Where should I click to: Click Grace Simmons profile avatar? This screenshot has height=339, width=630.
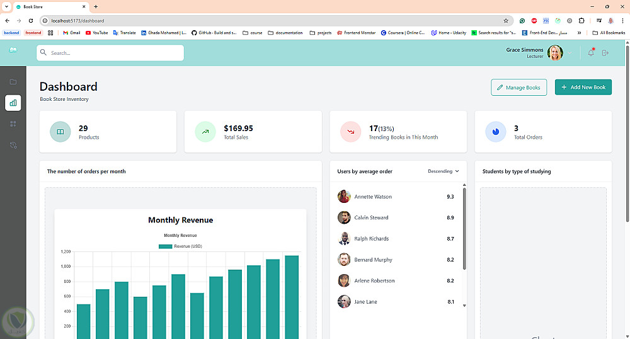coord(555,53)
